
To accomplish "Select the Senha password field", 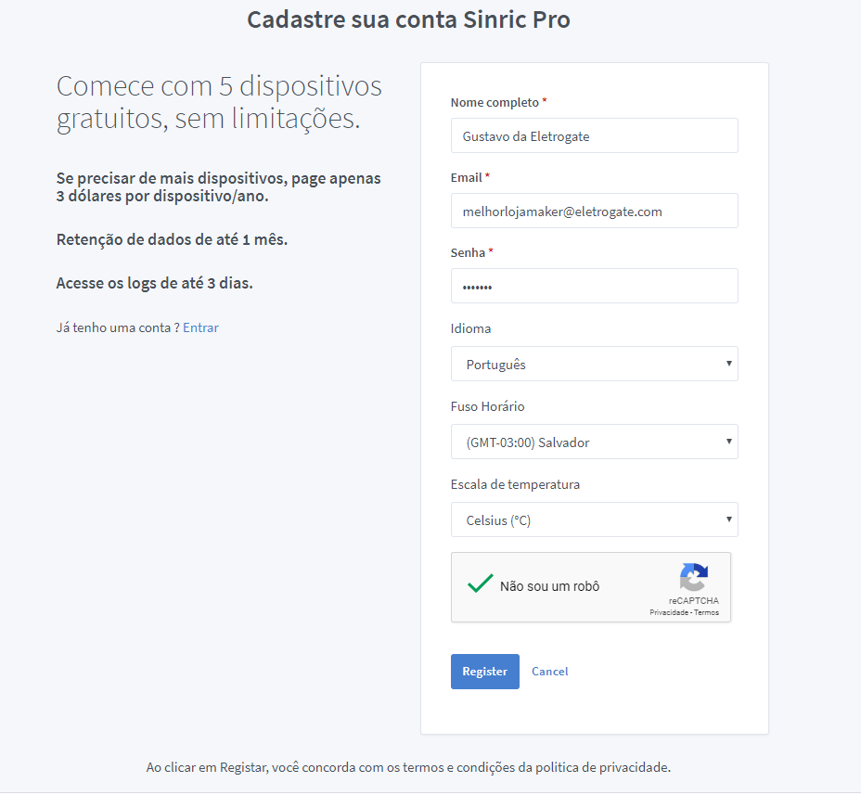I will [x=594, y=286].
